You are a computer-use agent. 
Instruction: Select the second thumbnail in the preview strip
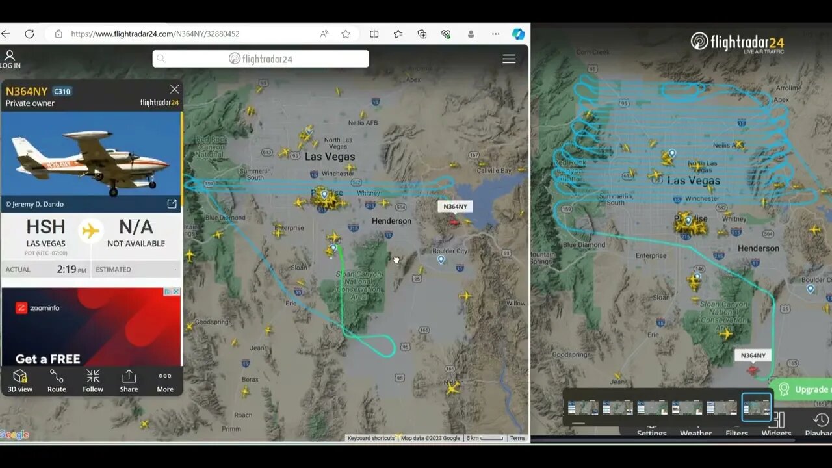617,408
